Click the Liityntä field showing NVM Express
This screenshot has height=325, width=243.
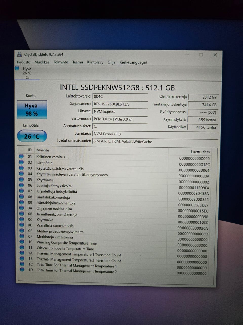120,111
